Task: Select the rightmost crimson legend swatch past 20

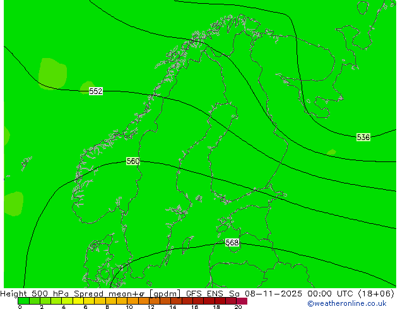Action: point(242,301)
